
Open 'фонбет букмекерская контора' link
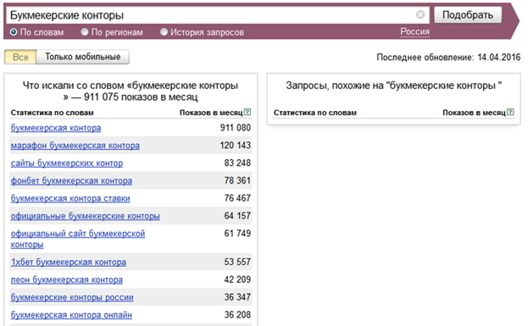(x=71, y=180)
